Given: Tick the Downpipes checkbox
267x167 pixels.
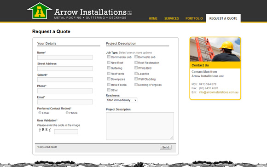Looking at the screenshot, I should point(109,79).
